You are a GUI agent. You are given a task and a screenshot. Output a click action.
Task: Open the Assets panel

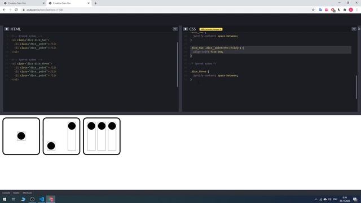[x=16, y=193]
